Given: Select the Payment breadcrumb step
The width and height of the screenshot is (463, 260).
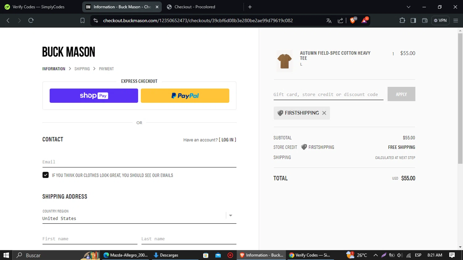Looking at the screenshot, I should pyautogui.click(x=106, y=69).
